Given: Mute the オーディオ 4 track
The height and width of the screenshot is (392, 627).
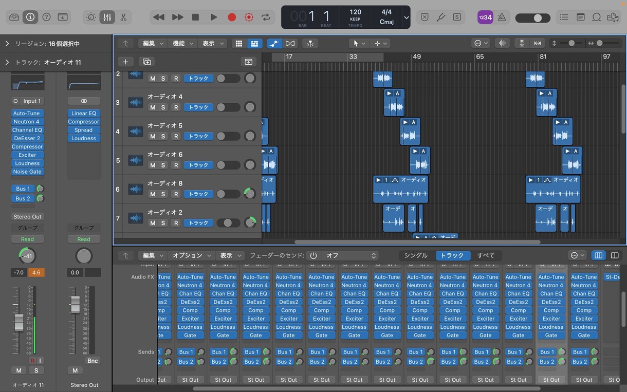Looking at the screenshot, I should coord(153,107).
